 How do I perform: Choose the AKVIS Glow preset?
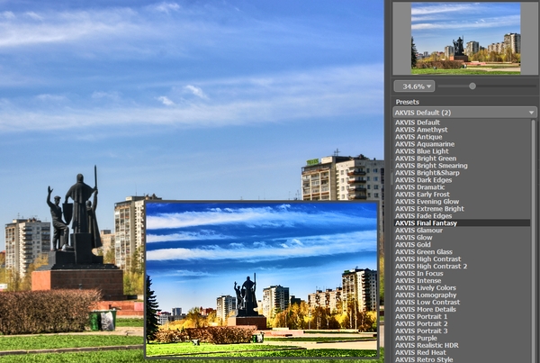462,238
